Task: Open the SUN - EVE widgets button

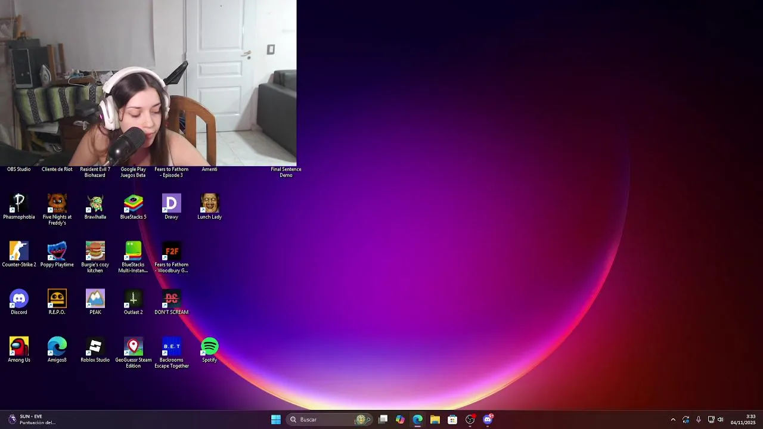Action: pyautogui.click(x=33, y=419)
